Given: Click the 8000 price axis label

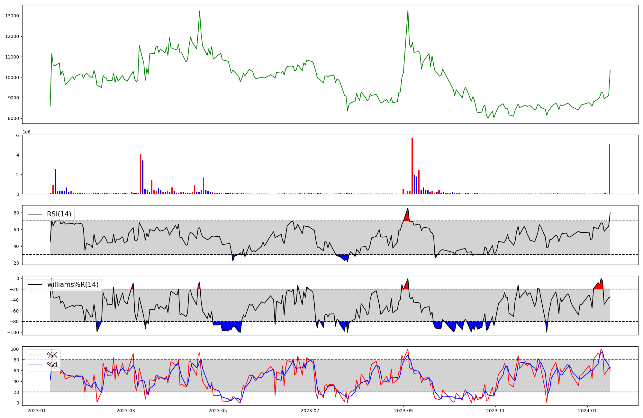Looking at the screenshot, I should (x=14, y=119).
